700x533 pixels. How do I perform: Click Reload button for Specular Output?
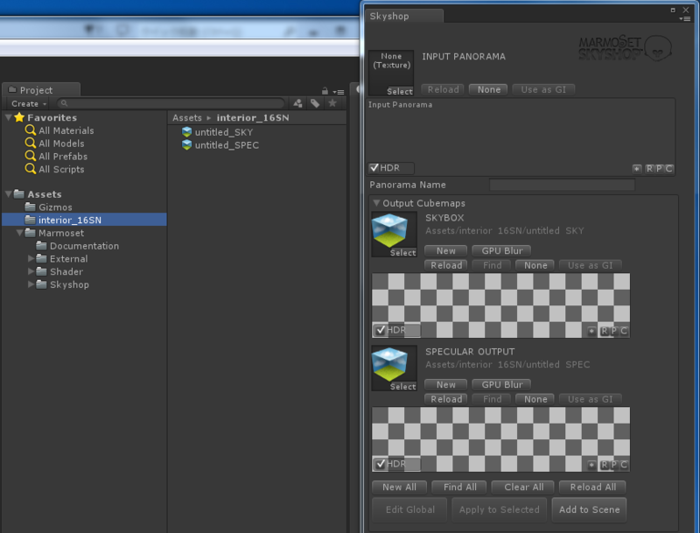coord(445,399)
